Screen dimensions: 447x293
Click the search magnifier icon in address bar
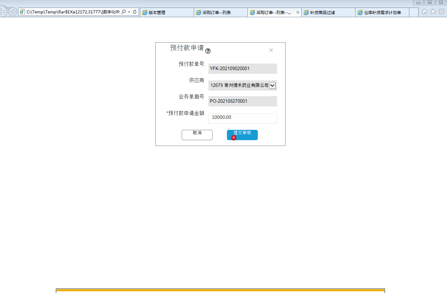coord(124,12)
